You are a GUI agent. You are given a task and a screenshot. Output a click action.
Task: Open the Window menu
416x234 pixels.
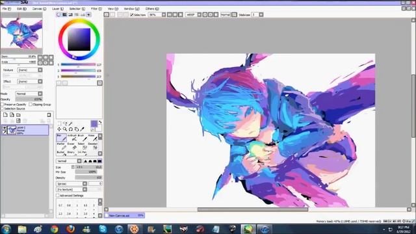coord(131,8)
